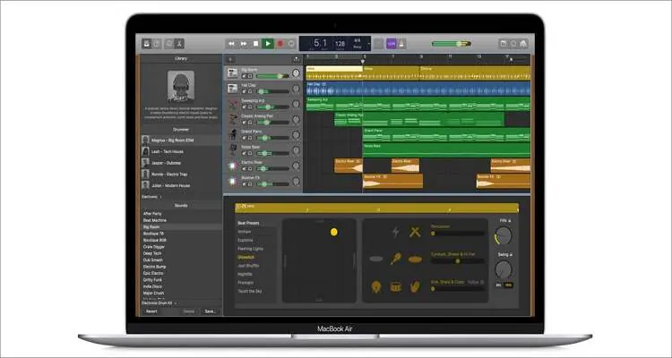Select the Boomer FX track icon
The width and height of the screenshot is (672, 358).
[233, 181]
